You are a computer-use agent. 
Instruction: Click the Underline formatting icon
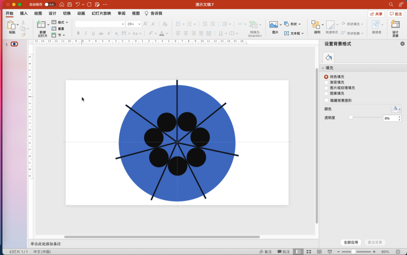pos(93,33)
